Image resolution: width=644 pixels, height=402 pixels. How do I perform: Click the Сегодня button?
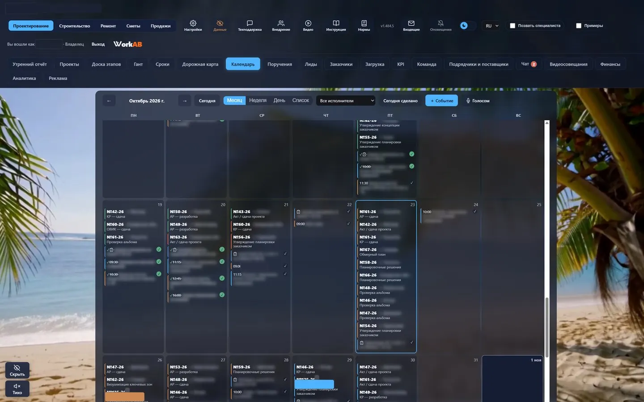[207, 101]
